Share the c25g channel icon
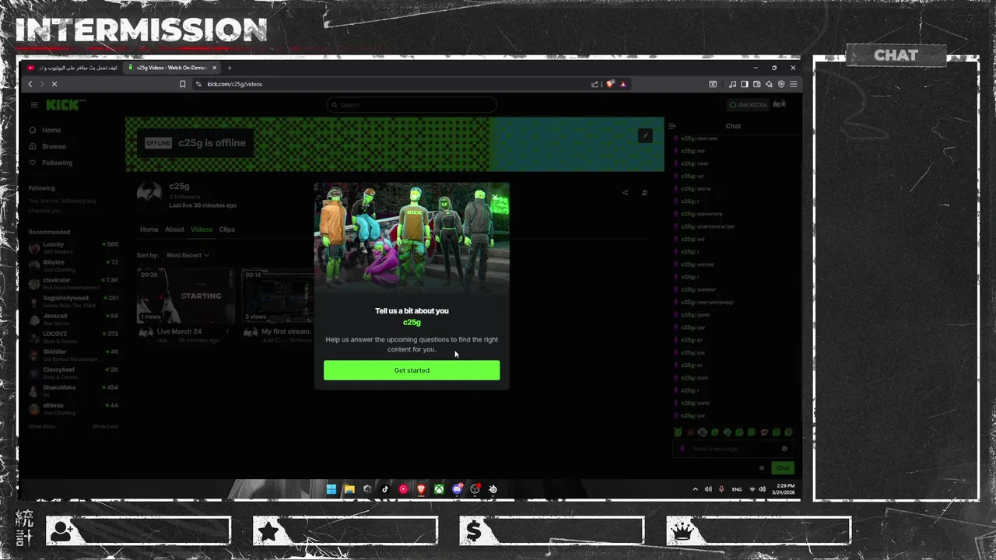Viewport: 996px width, 560px height. tap(625, 193)
